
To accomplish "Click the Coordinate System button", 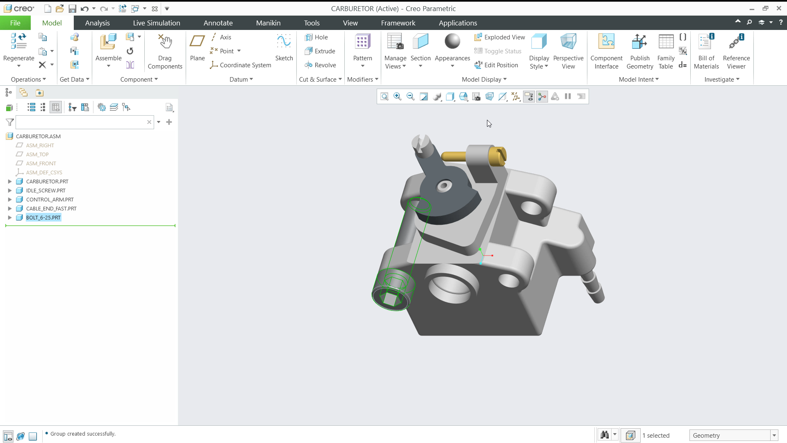I will click(x=240, y=65).
